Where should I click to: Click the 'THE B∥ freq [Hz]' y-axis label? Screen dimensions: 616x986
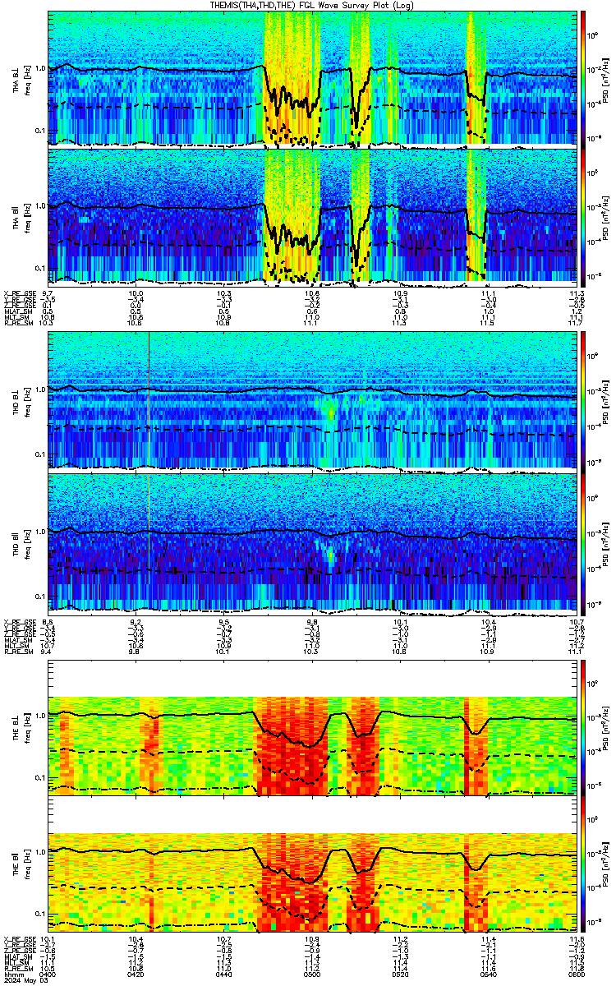click(x=21, y=864)
